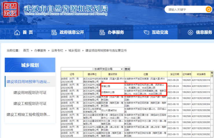The height and width of the screenshot is (138, 214).
Task: Click 办事服务 breadcrumb link
Action: point(40,50)
